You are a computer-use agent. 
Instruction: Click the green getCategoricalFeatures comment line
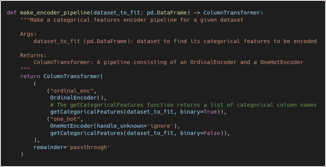[x=183, y=105]
